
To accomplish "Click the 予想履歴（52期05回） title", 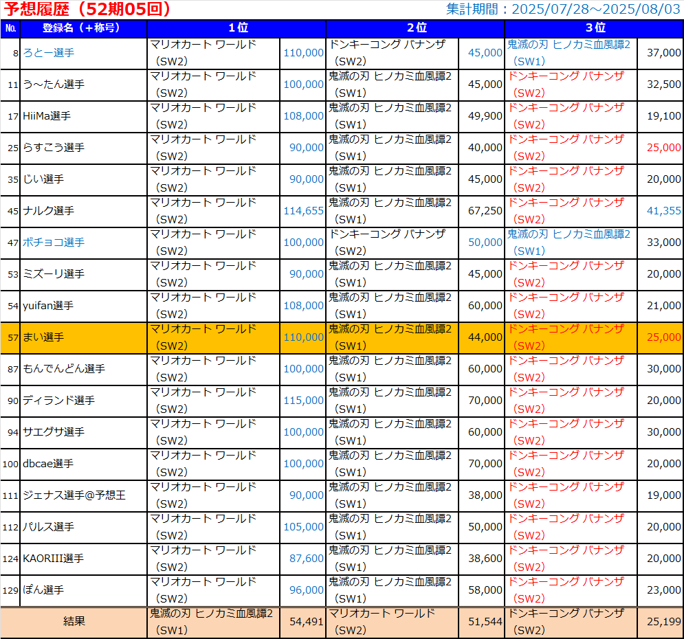I will 87,9.
